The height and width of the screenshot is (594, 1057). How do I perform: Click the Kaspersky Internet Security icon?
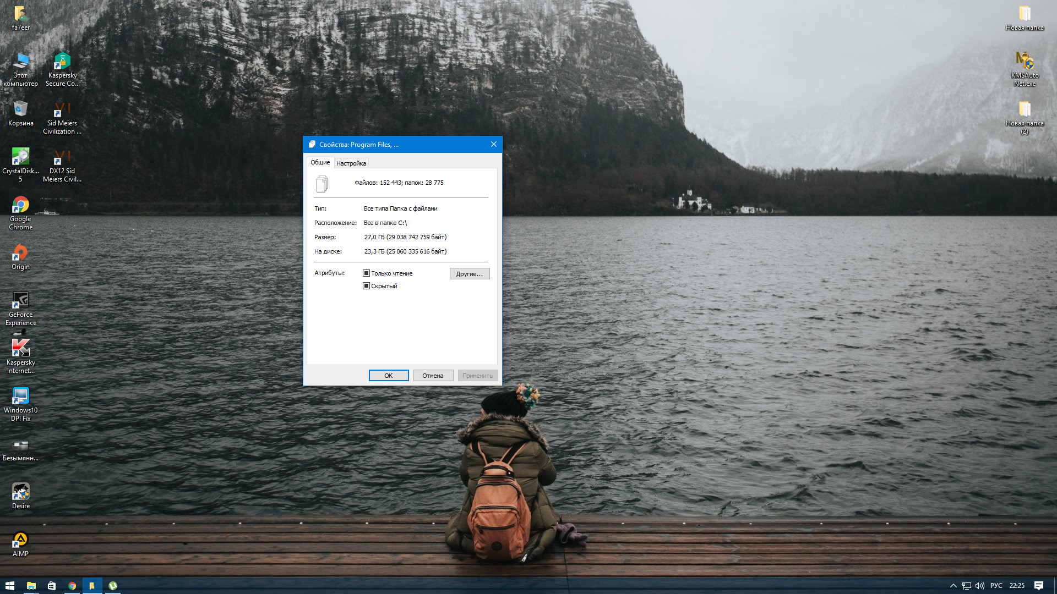(x=21, y=349)
